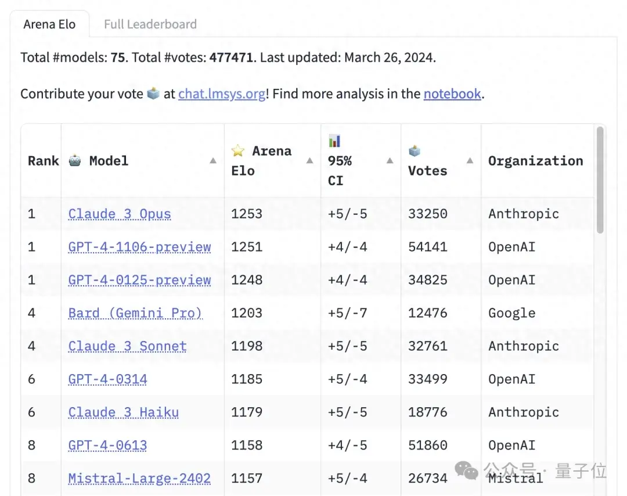This screenshot has width=627, height=496.
Task: Sort table by Model column arrow
Action: [x=213, y=161]
